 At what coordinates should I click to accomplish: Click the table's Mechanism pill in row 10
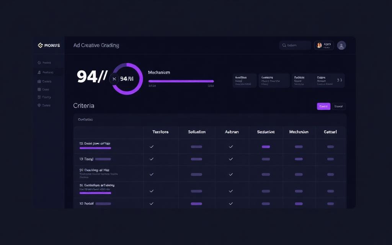pyautogui.click(x=299, y=204)
